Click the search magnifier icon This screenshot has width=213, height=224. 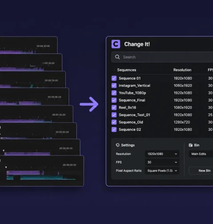(x=118, y=57)
